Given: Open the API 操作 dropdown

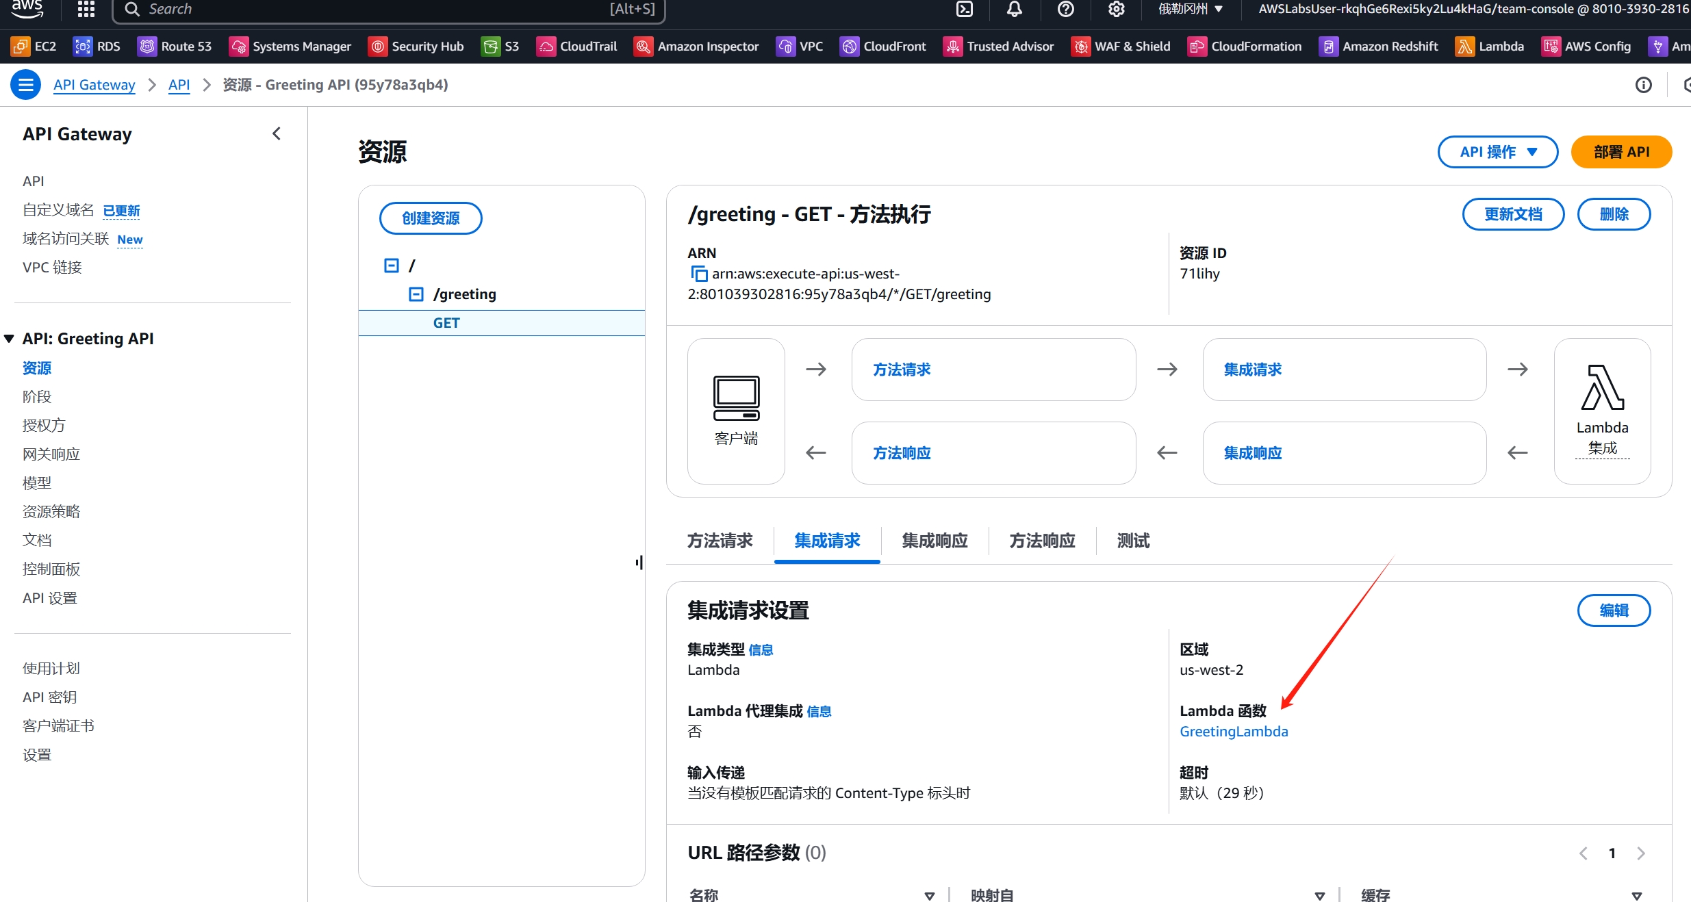Looking at the screenshot, I should point(1498,152).
